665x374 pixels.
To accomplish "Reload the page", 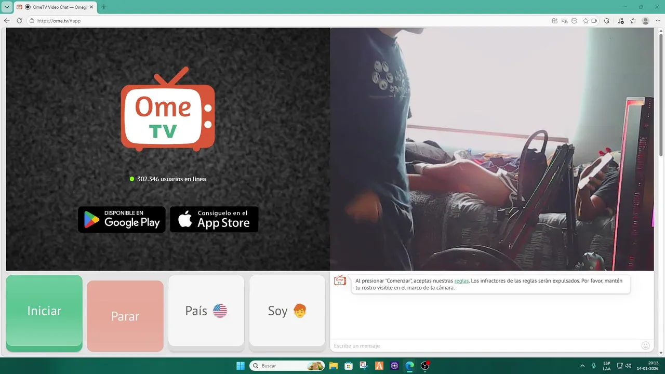I will pos(19,21).
